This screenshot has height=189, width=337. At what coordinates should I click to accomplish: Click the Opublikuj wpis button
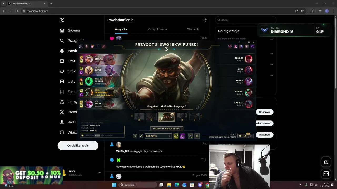coord(78,145)
